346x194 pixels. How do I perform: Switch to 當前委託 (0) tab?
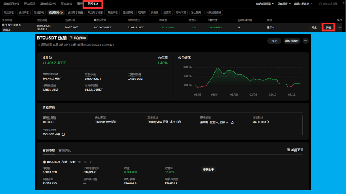11,4
